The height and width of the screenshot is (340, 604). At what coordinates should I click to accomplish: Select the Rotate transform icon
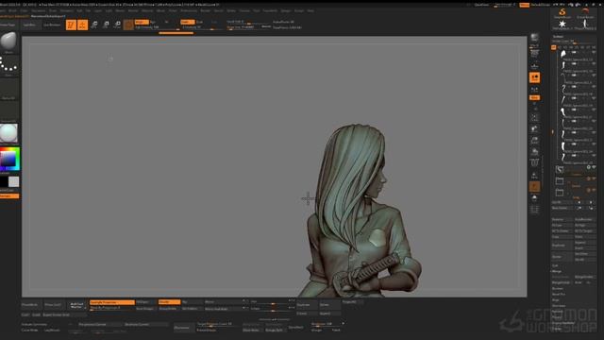[x=117, y=25]
